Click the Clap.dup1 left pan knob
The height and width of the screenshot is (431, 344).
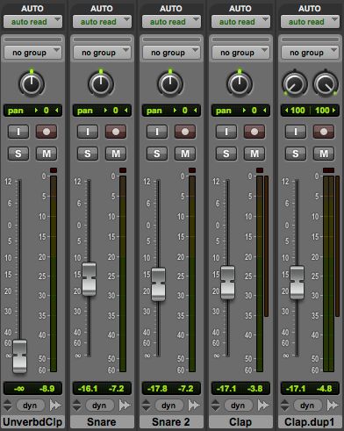click(x=295, y=84)
